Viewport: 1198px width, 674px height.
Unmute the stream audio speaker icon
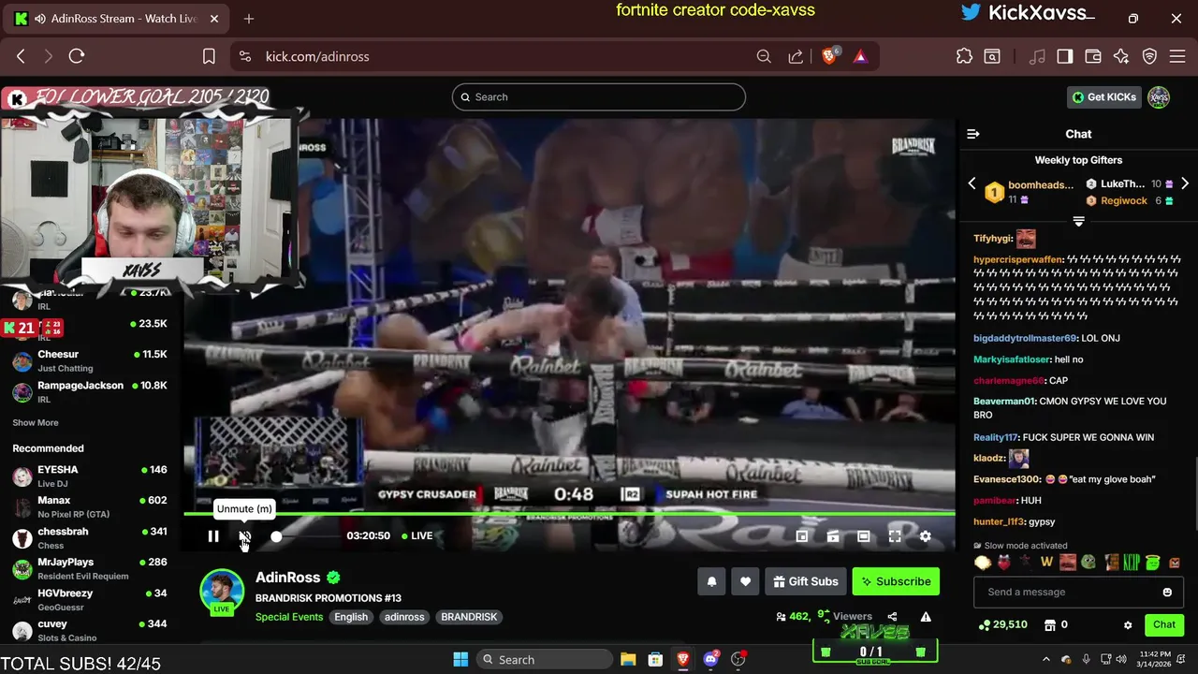point(244,536)
